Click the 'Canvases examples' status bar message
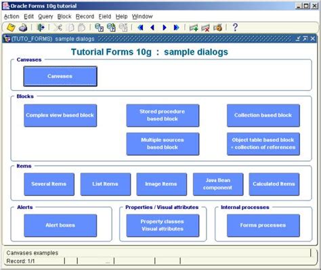321x270 pixels. tap(33, 253)
